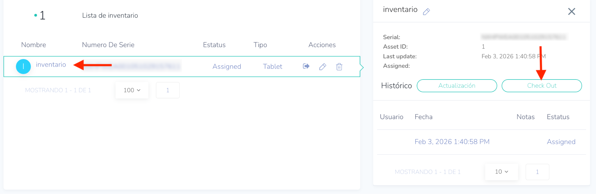The width and height of the screenshot is (596, 194).
Task: Click the edit pencil next to panel title
Action: pyautogui.click(x=426, y=12)
